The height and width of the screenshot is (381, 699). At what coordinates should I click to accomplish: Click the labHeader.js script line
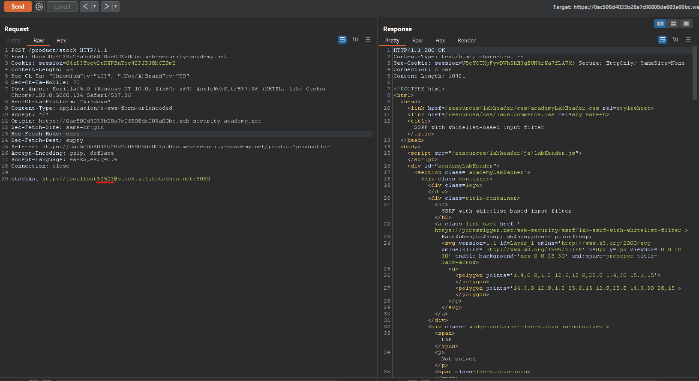click(494, 153)
